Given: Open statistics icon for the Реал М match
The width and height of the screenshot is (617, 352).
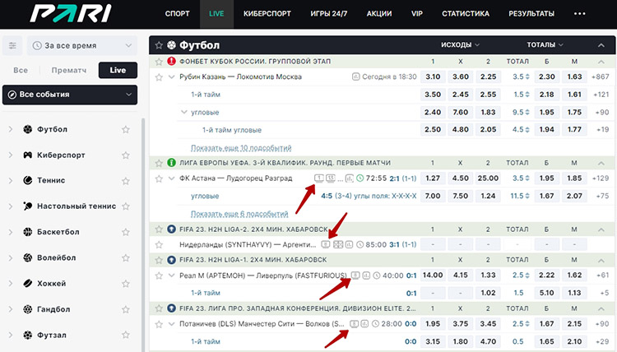Looking at the screenshot, I should 366,276.
